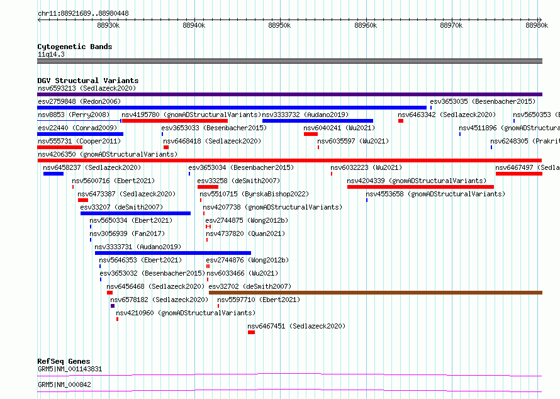560x399 pixels.
Task: Select the red nsv4195780 variant bar
Action: pos(175,121)
